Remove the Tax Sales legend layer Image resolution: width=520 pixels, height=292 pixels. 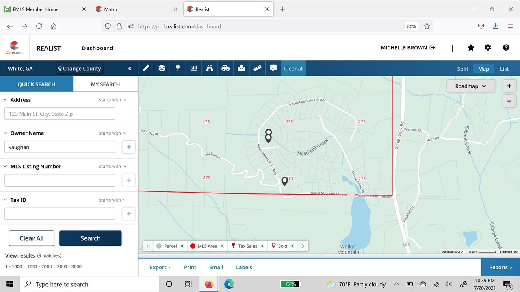tap(262, 246)
